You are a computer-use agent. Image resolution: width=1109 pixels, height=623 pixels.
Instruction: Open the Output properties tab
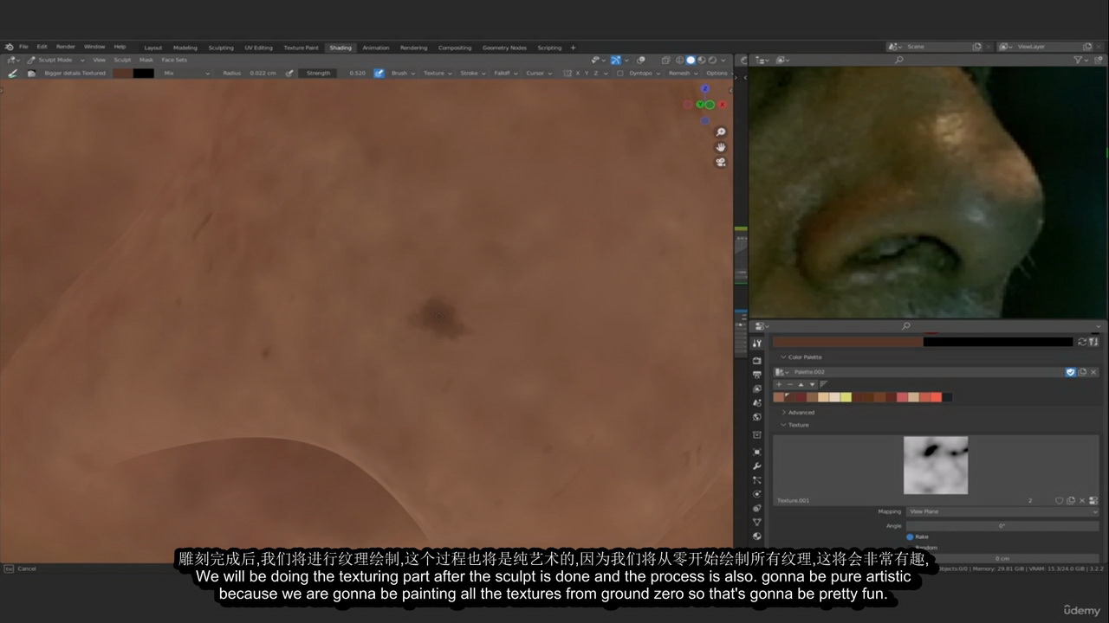(757, 375)
